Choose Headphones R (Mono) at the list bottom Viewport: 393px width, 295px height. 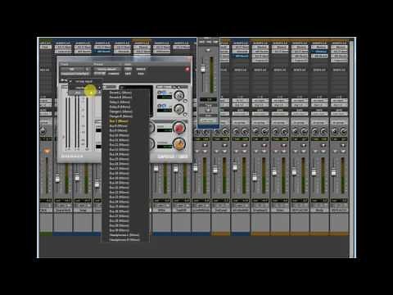coord(124,240)
